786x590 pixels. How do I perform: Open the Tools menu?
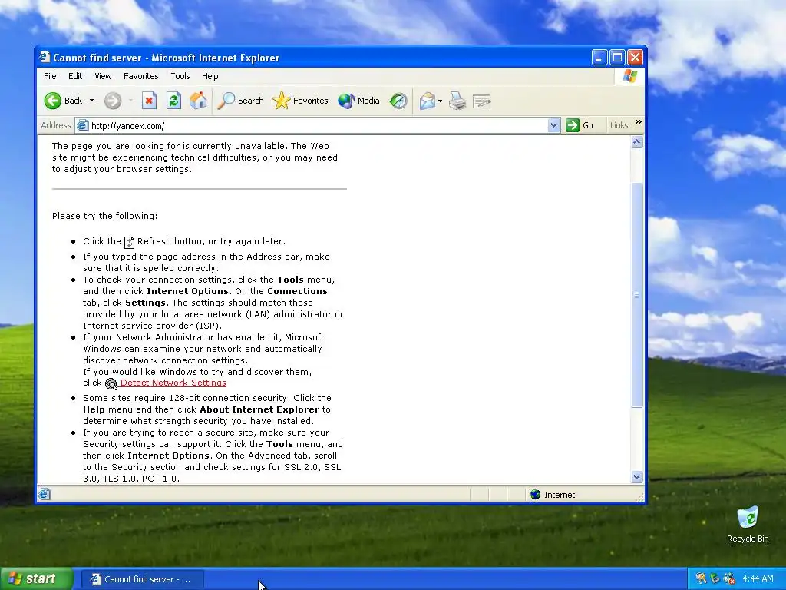coord(180,76)
